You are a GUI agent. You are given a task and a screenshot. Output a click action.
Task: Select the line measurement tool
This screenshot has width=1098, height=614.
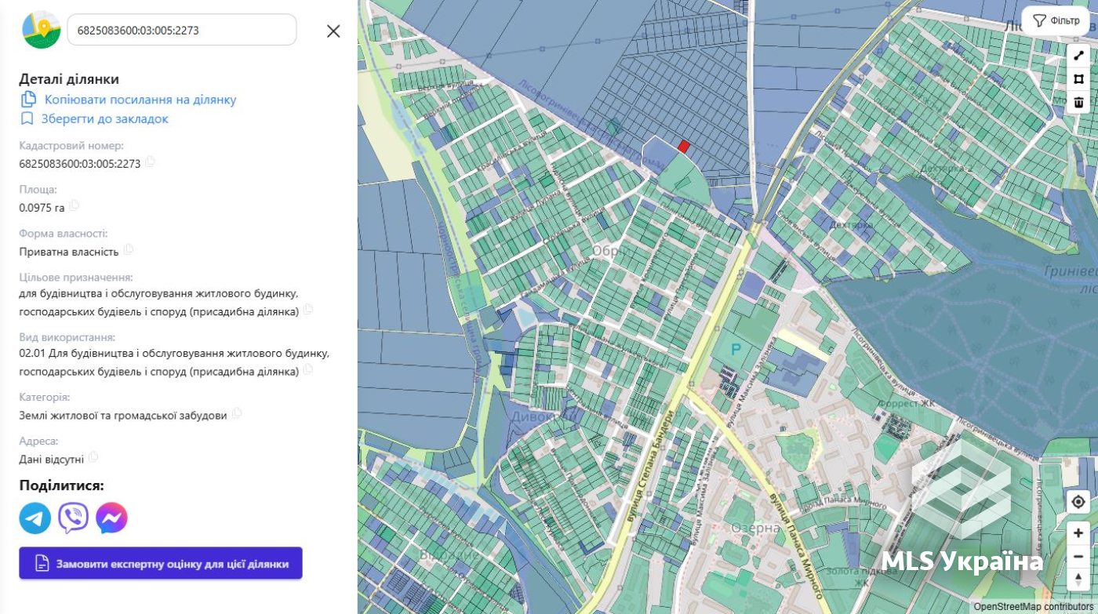point(1078,56)
